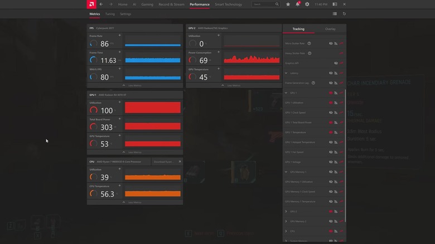This screenshot has height=244, width=435.
Task: Open the Record & Stream tab
Action: coord(171,4)
